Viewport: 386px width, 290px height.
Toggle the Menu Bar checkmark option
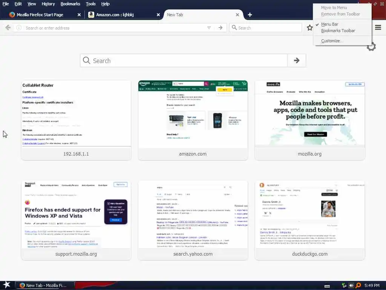point(342,24)
